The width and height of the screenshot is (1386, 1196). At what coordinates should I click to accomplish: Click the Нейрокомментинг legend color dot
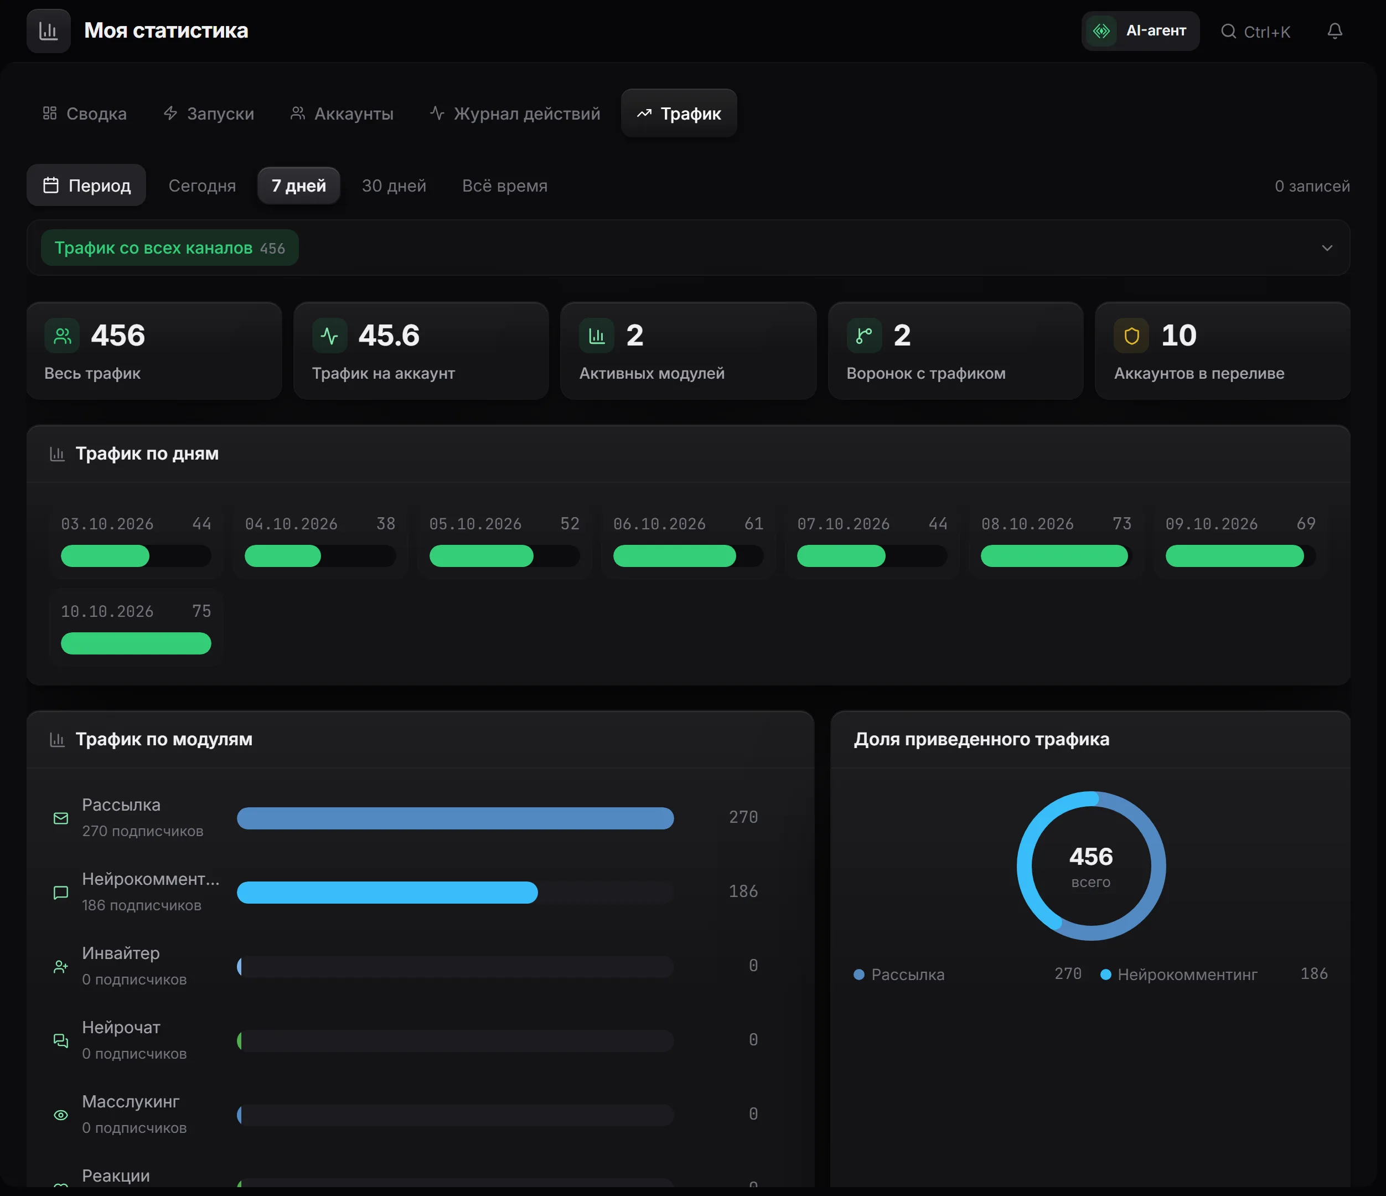coord(1106,975)
